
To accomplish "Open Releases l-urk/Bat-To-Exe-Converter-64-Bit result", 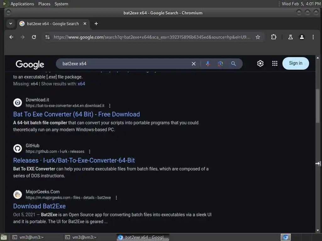I will pyautogui.click(x=74, y=160).
